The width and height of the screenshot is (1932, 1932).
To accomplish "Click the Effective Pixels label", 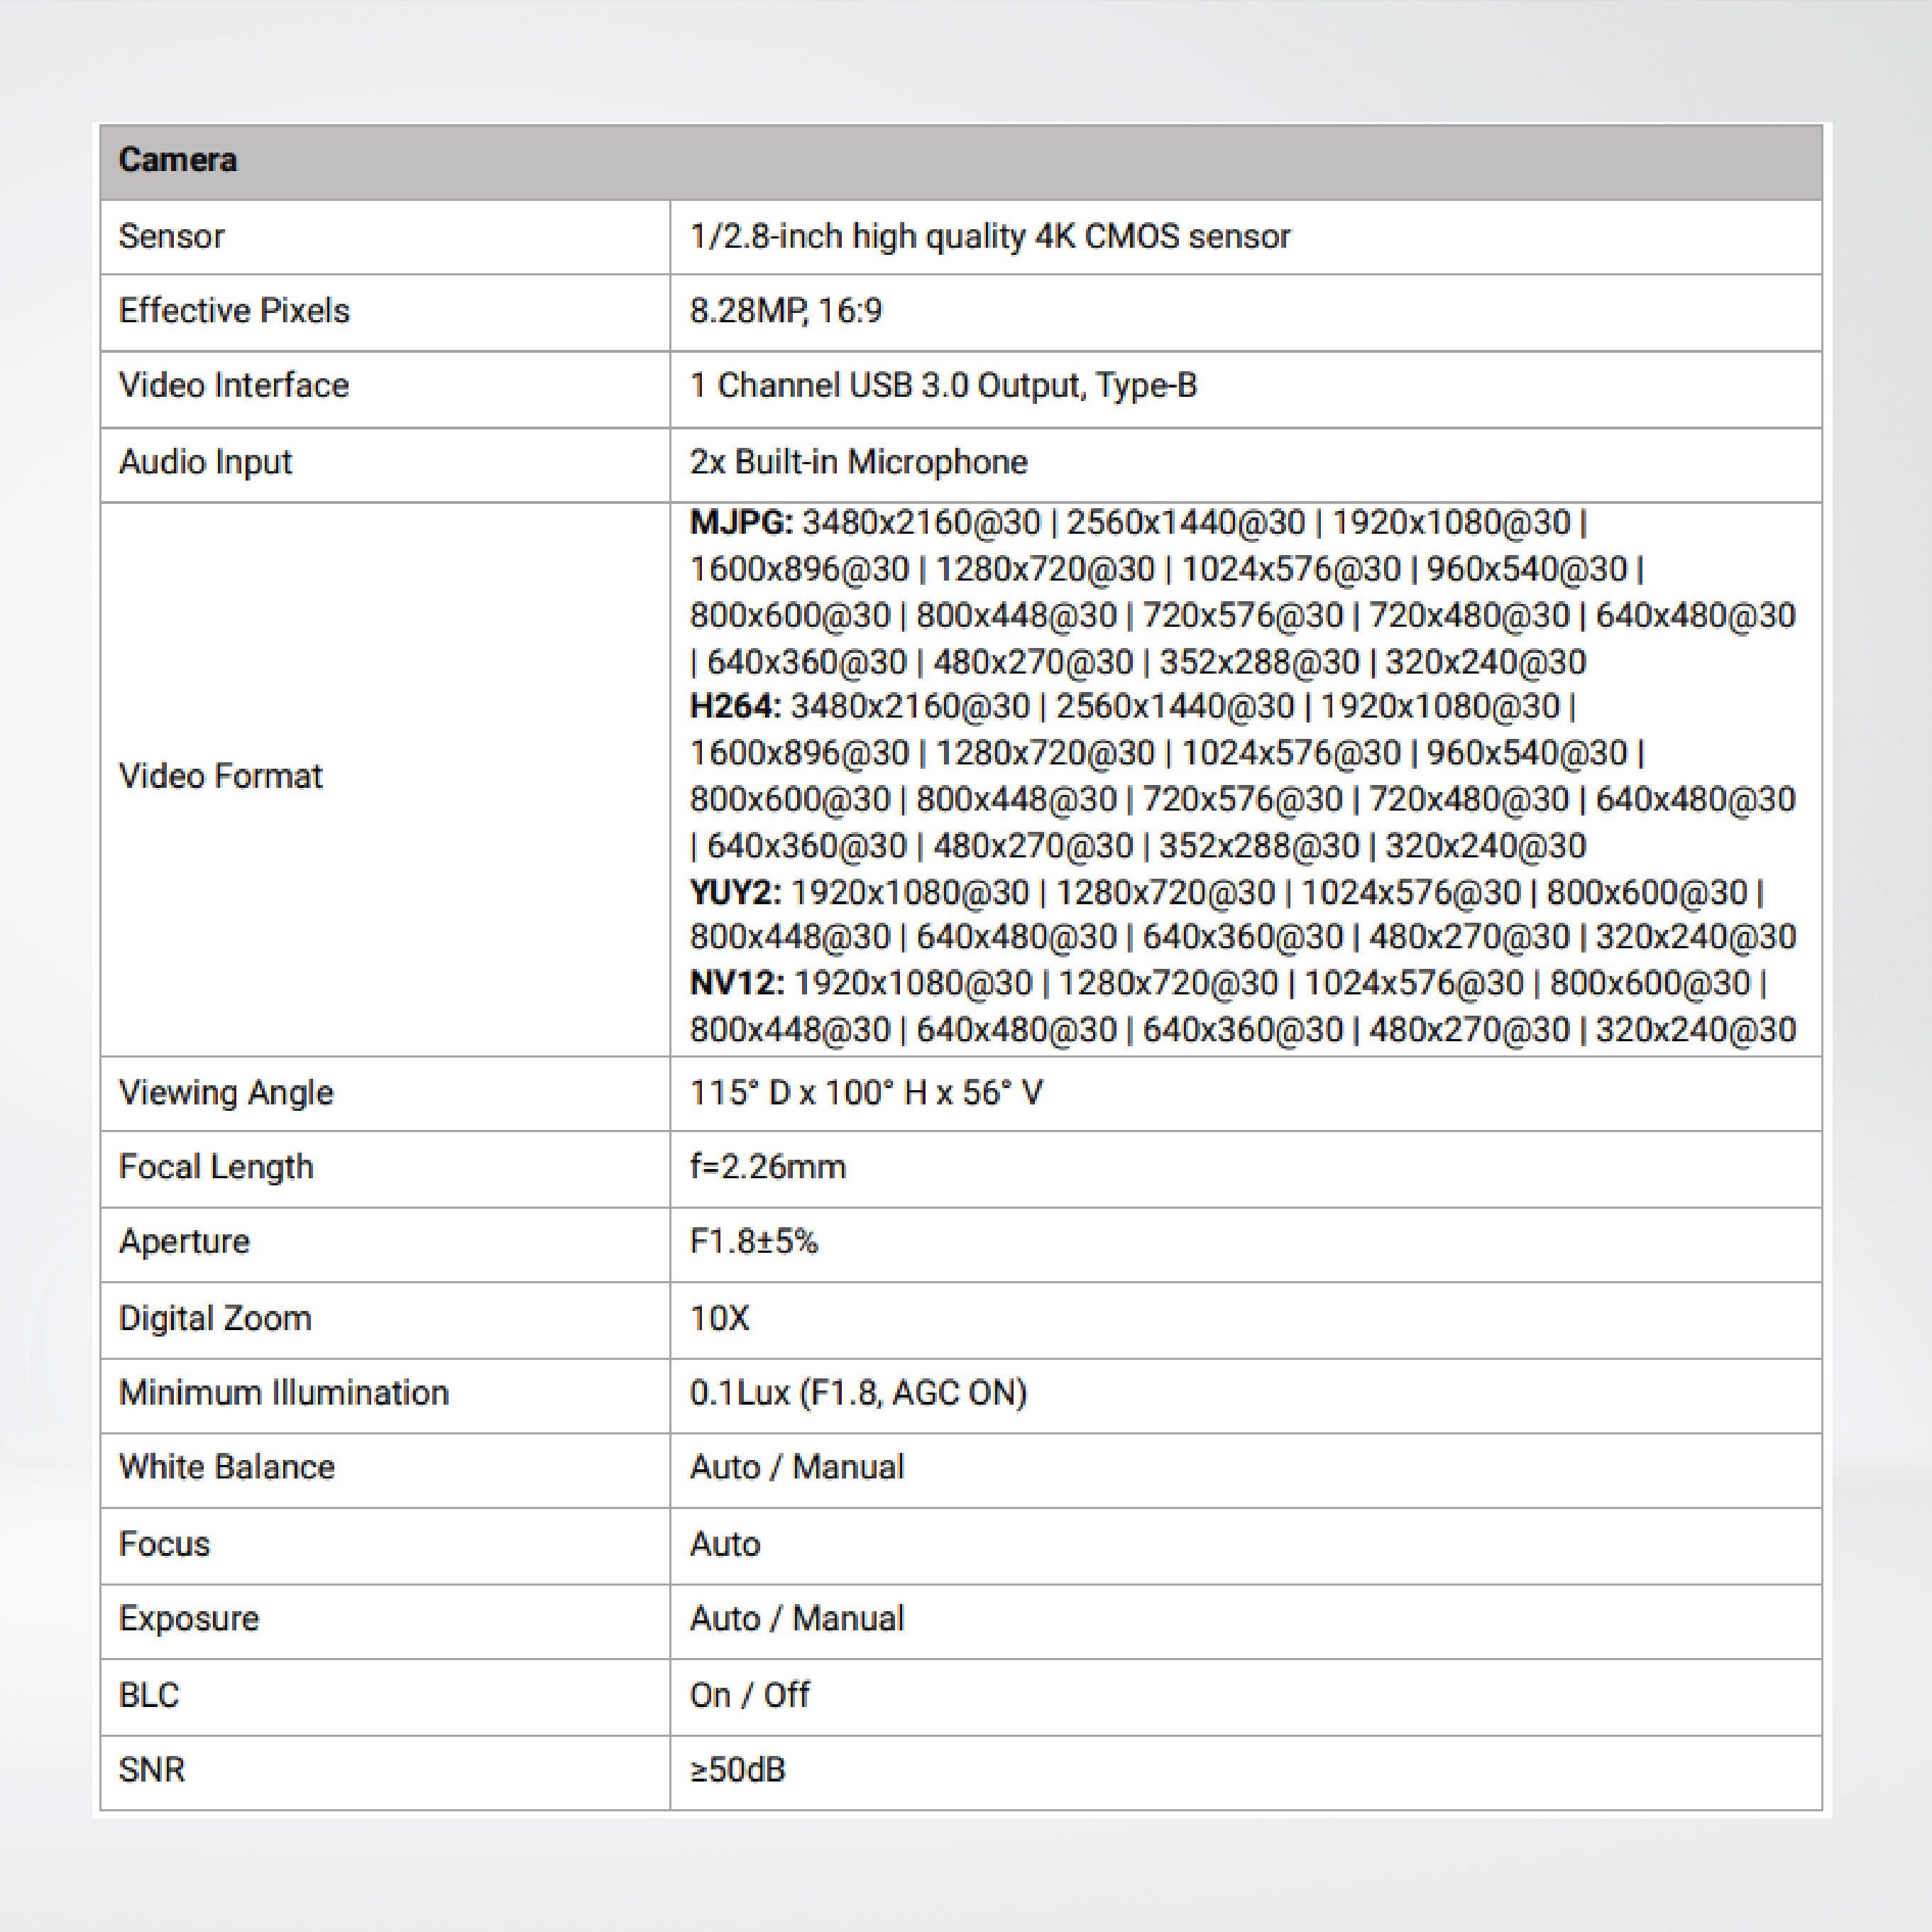I will [x=234, y=311].
